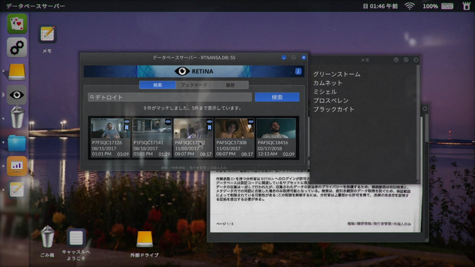Click the battery indicator icon

click(447, 6)
